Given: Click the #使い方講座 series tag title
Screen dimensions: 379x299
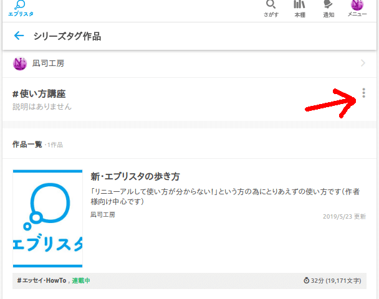Looking at the screenshot, I should click(x=39, y=93).
